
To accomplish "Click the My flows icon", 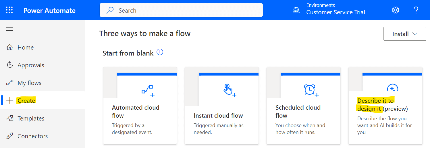I will (x=10, y=83).
